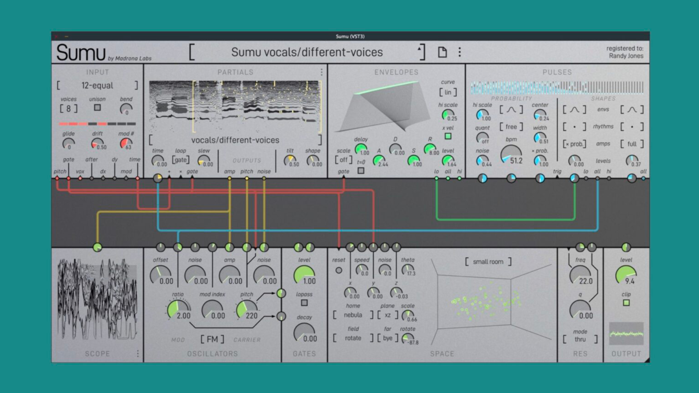Click the new-patch document icon
This screenshot has width=699, height=393.
tap(442, 52)
